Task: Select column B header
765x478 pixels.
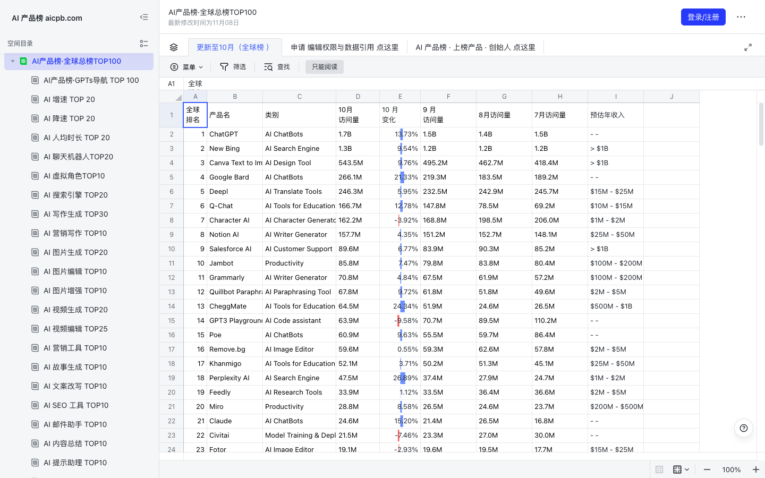Action: (x=235, y=97)
